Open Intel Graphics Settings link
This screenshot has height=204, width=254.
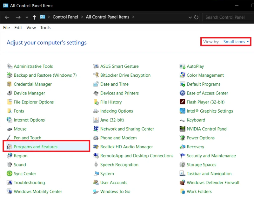(210, 111)
